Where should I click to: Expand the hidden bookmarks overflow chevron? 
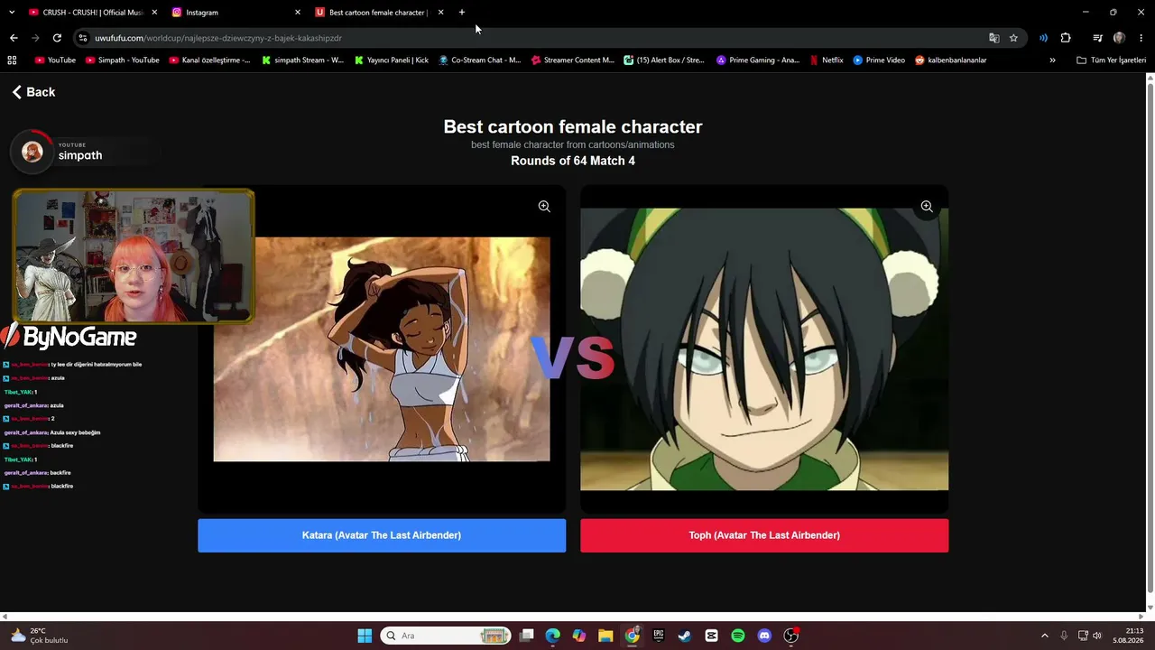click(1052, 60)
